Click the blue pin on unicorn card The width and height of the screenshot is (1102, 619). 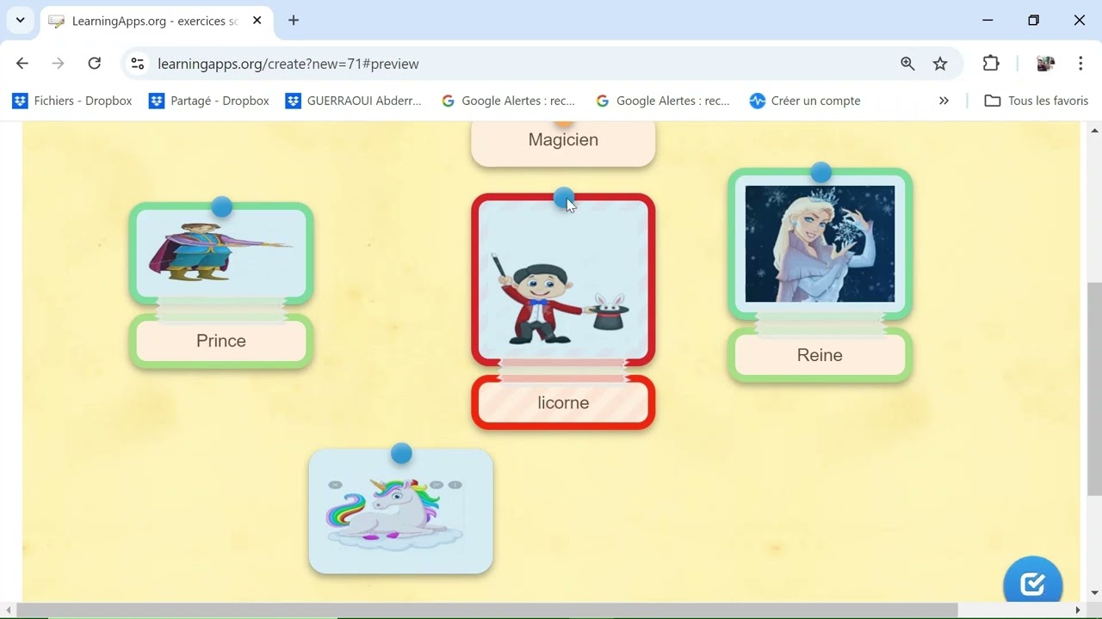coord(401,453)
